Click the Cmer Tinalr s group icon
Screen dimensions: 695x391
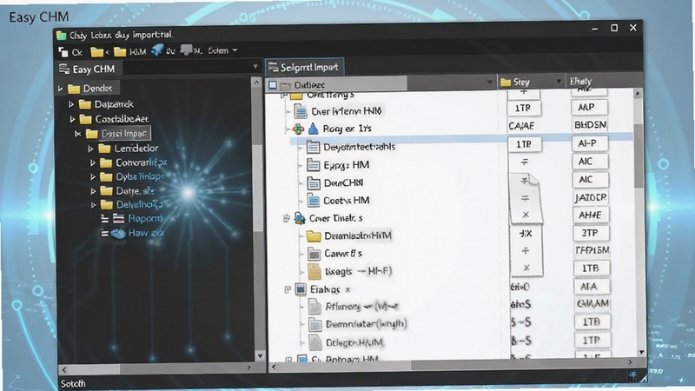click(300, 218)
